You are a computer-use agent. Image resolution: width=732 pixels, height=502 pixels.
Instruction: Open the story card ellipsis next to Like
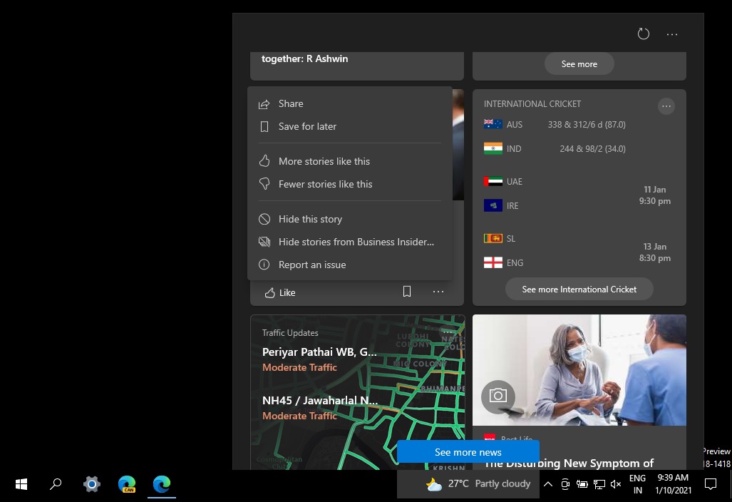[438, 292]
